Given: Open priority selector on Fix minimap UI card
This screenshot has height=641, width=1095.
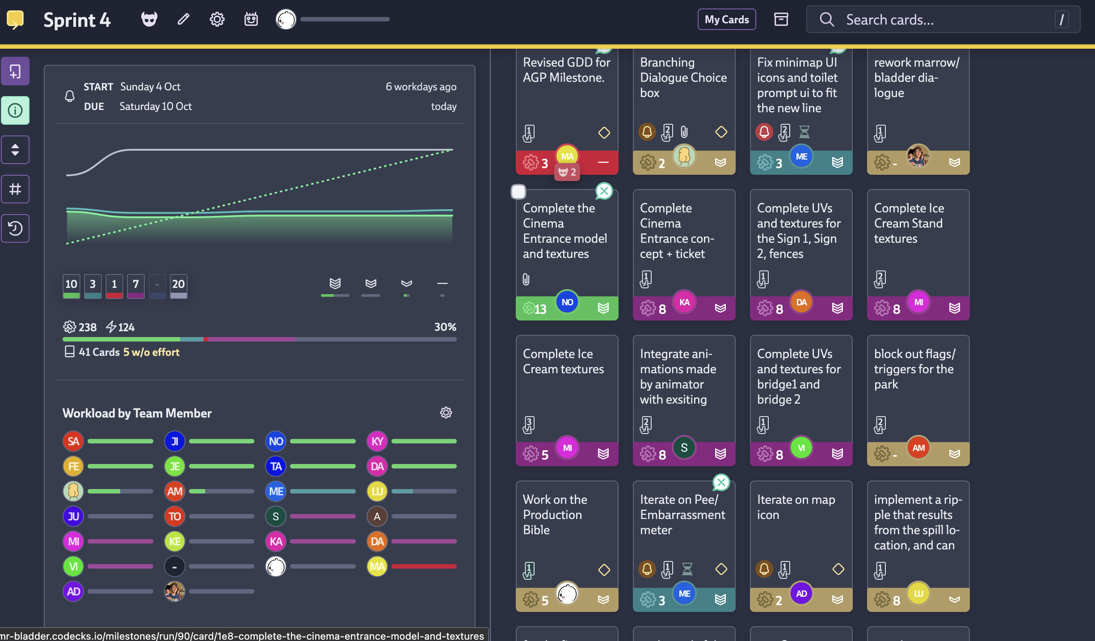Looking at the screenshot, I should click(838, 162).
